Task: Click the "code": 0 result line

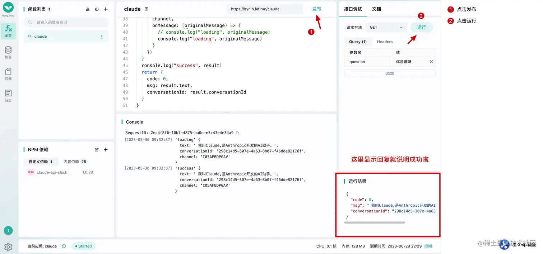Action: coord(362,200)
